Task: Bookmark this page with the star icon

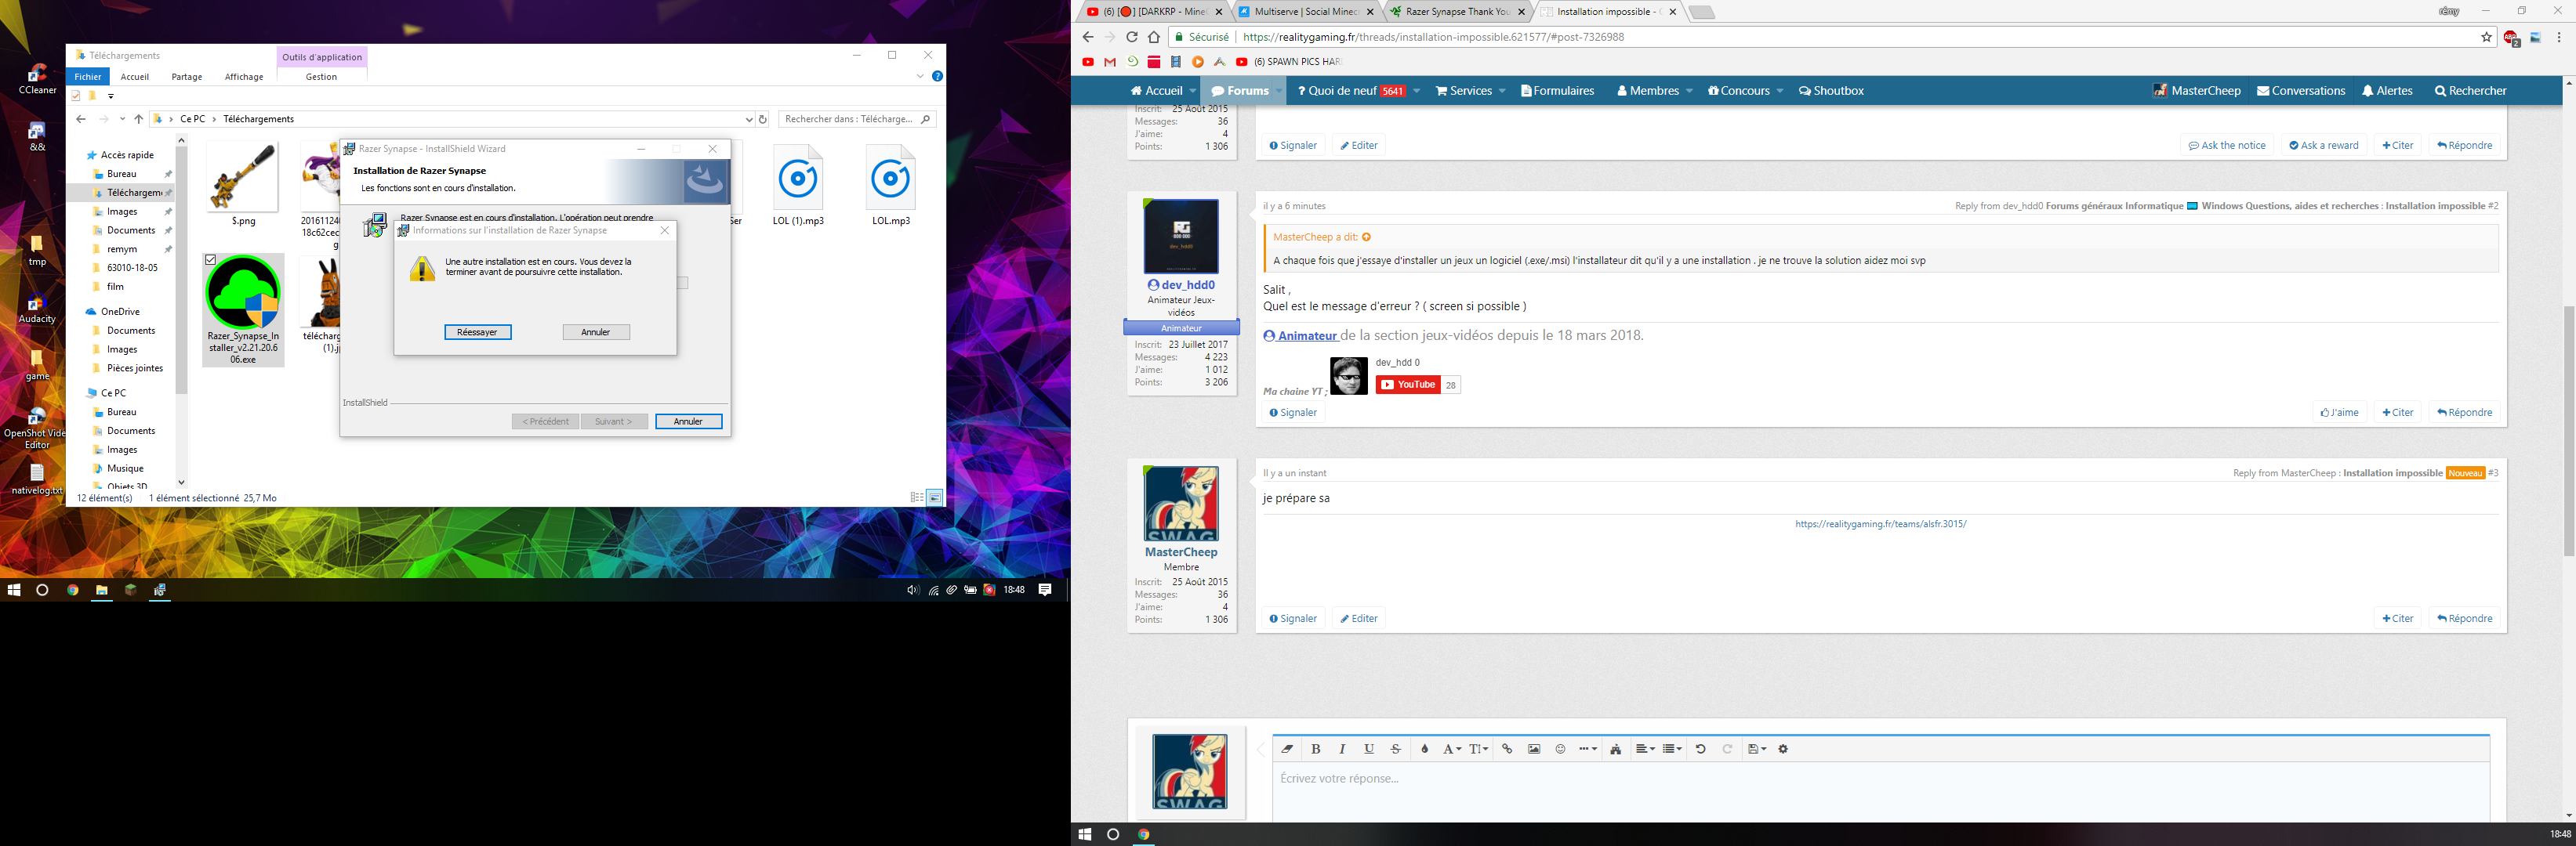Action: (2486, 37)
